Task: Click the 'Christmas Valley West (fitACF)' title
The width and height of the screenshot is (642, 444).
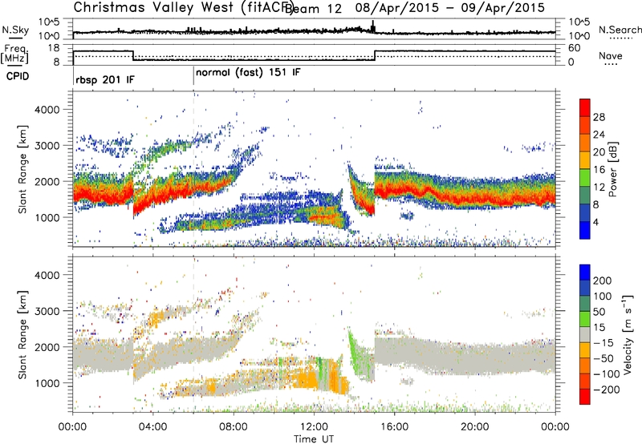Action: (x=183, y=8)
